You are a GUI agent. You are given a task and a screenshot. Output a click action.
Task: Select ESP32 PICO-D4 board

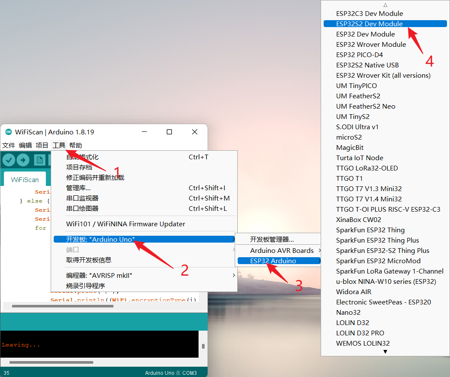(385, 55)
